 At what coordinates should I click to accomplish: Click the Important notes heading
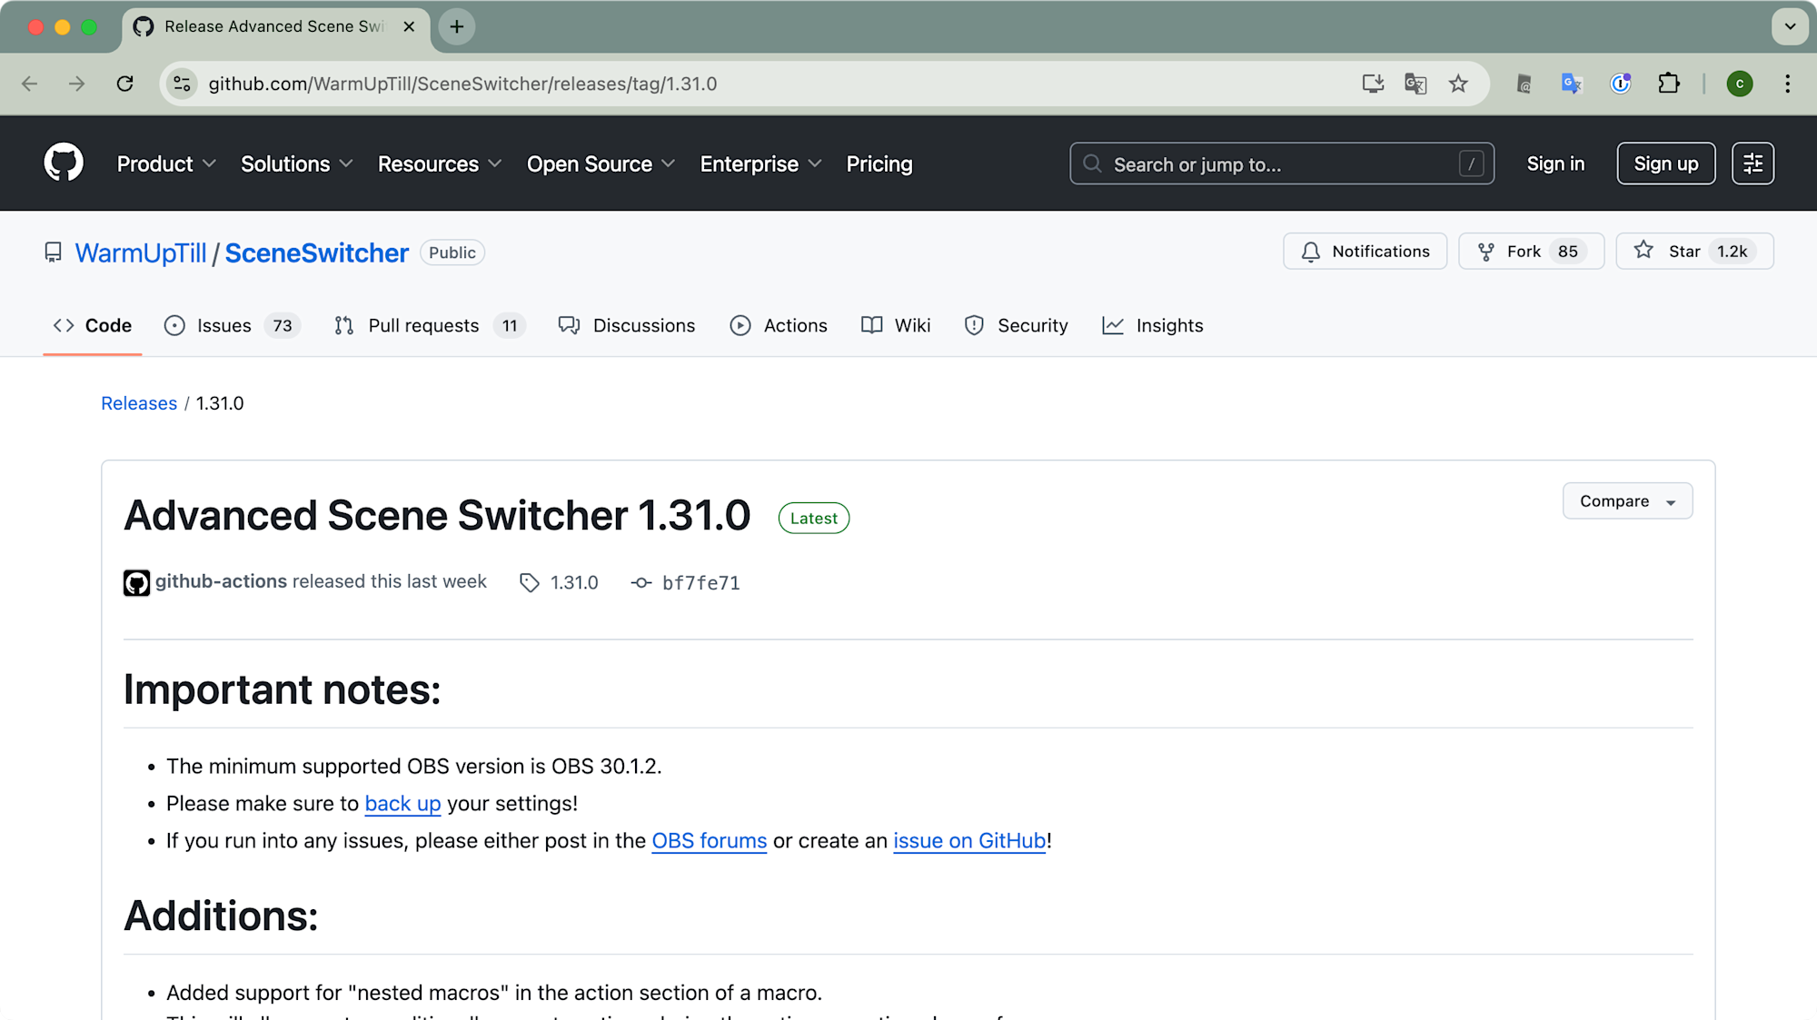tap(283, 689)
